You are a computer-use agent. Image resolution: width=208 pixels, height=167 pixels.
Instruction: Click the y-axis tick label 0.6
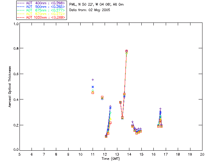[x=16, y=74]
